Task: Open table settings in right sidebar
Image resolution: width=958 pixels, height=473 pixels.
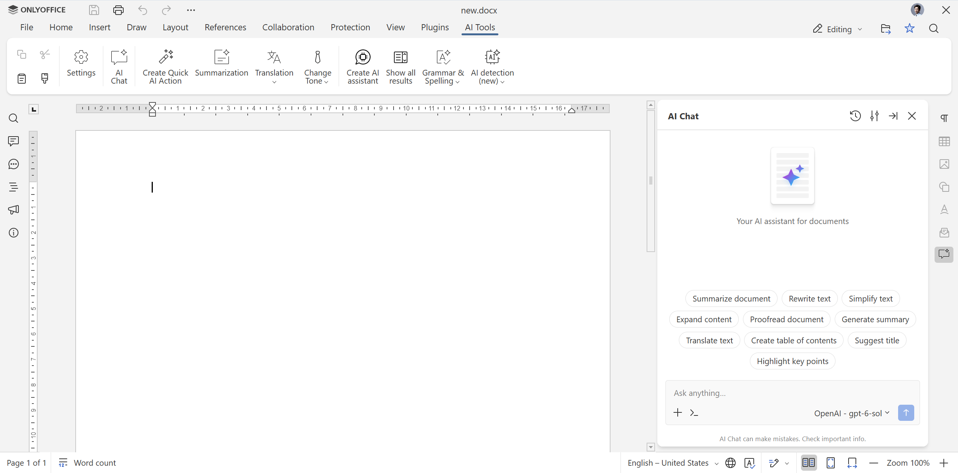Action: coord(944,141)
